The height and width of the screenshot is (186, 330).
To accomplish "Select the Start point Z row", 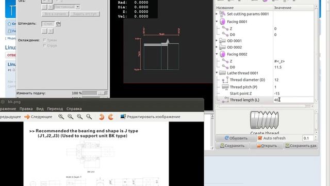I will pyautogui.click(x=265, y=94).
